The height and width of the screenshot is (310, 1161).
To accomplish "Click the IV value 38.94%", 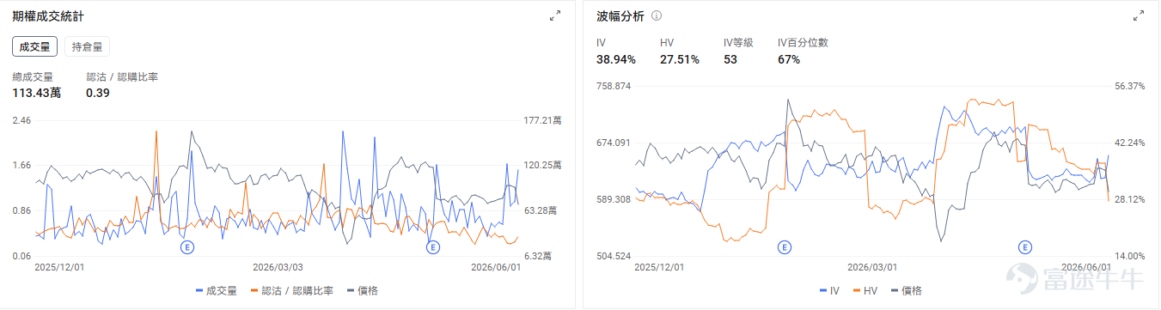I will click(x=615, y=59).
